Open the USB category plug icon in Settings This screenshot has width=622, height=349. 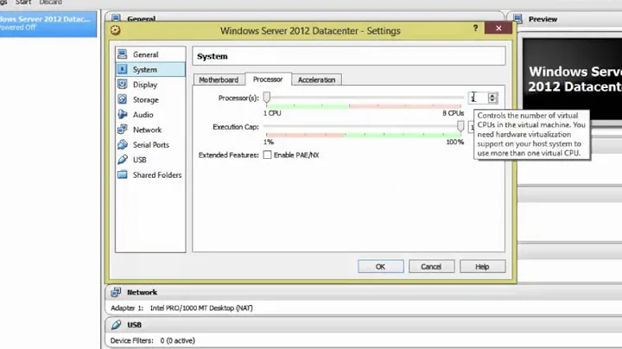[123, 160]
